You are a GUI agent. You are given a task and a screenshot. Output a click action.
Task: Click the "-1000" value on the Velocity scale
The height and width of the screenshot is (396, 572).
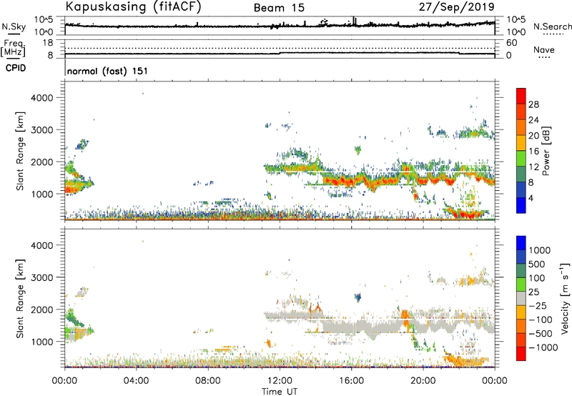[x=543, y=347]
